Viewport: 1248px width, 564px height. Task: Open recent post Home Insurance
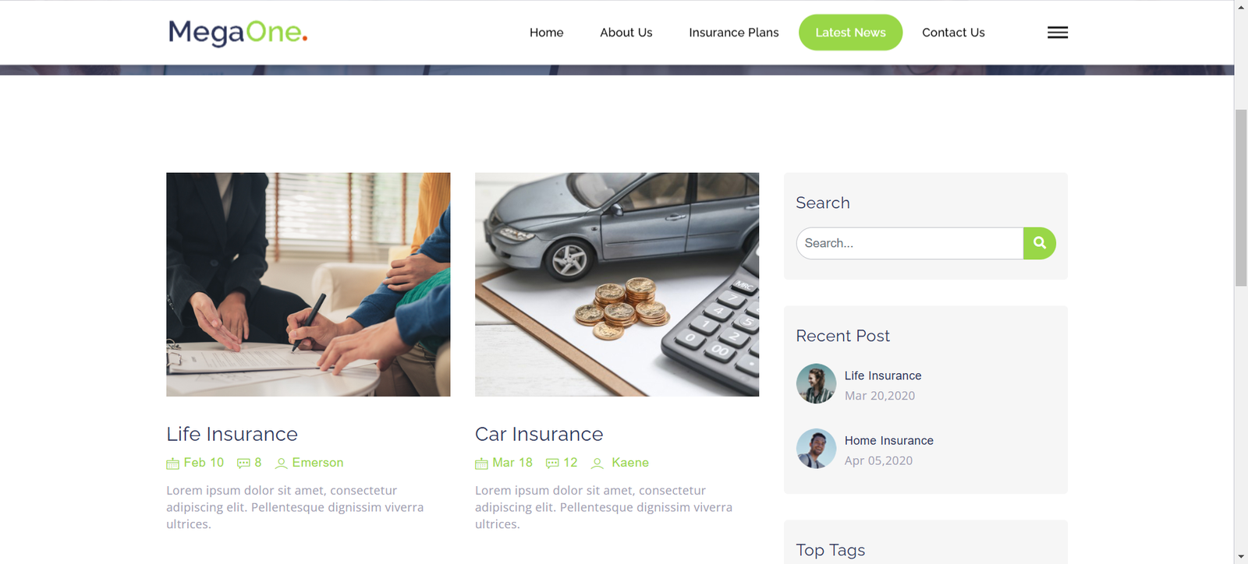(x=888, y=441)
